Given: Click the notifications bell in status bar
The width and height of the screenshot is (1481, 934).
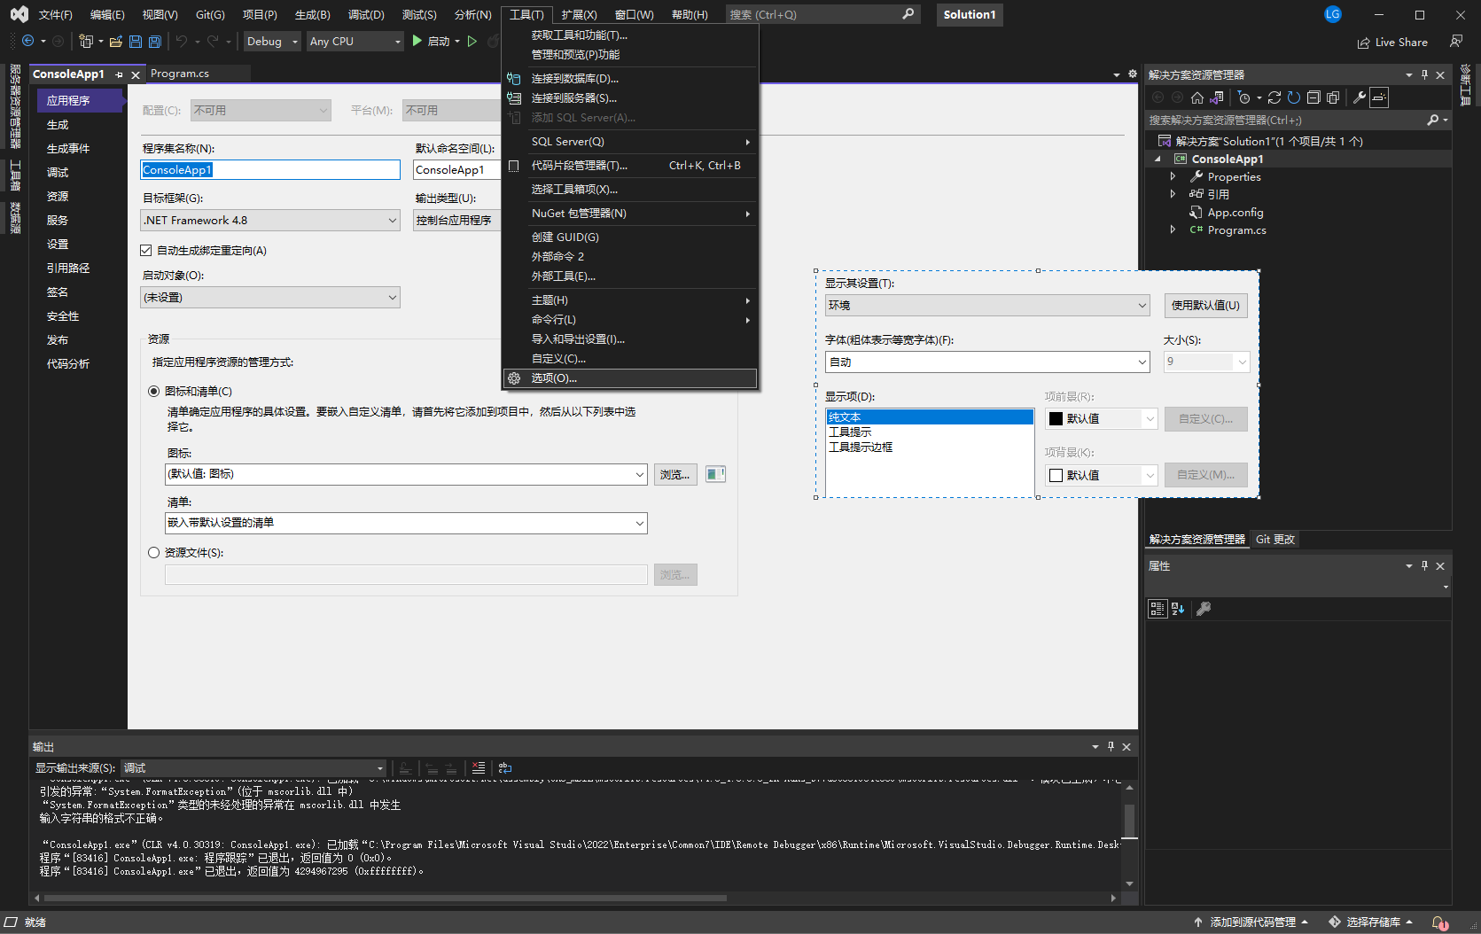Looking at the screenshot, I should [1439, 922].
